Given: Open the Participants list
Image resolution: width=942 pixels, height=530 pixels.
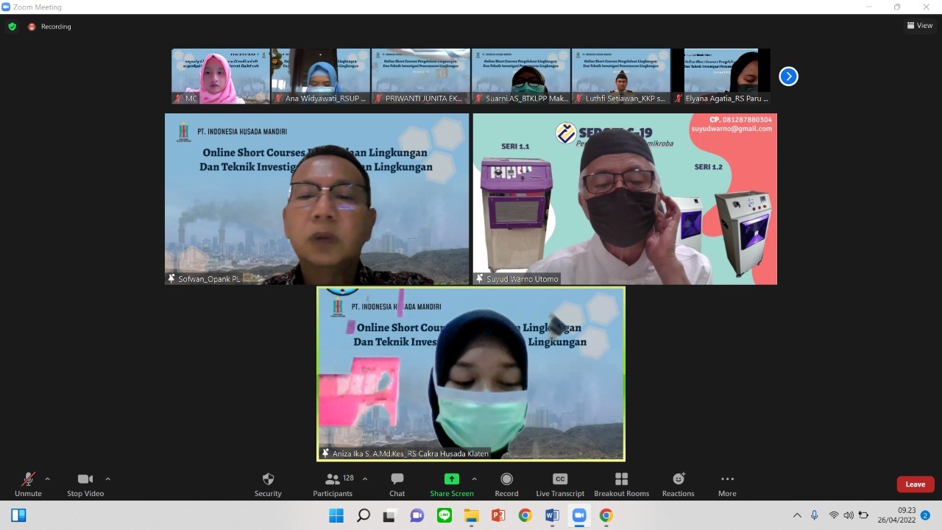Looking at the screenshot, I should pyautogui.click(x=333, y=479).
